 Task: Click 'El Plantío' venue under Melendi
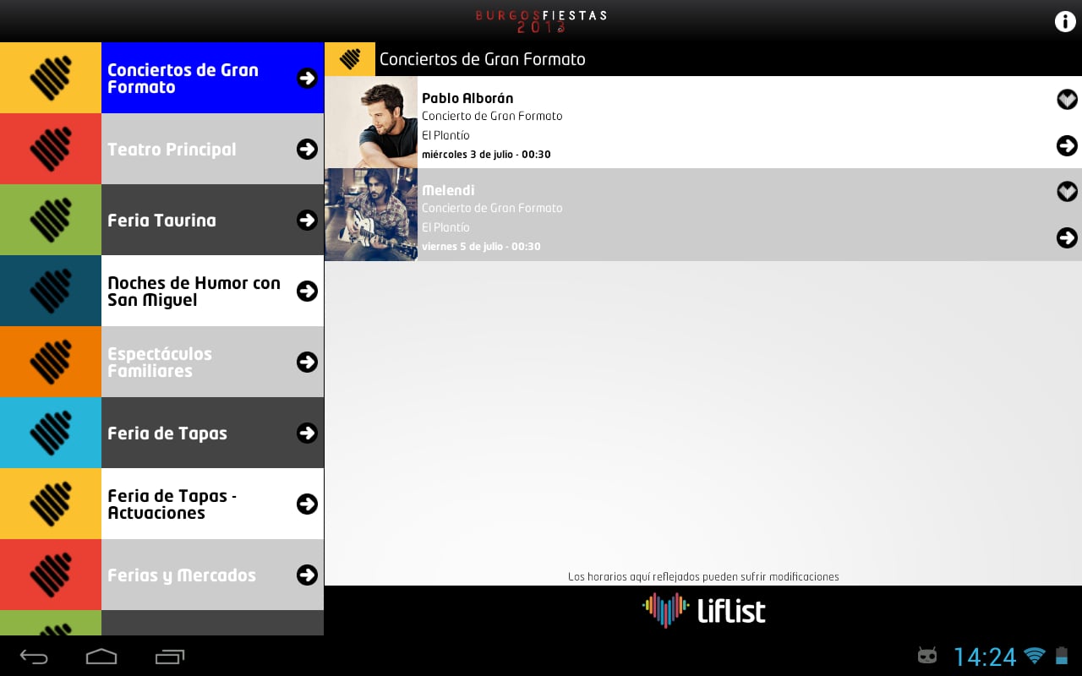coord(445,227)
